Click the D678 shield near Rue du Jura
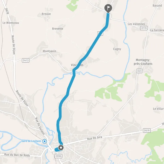Screen dimensions: 164x164 147,130
